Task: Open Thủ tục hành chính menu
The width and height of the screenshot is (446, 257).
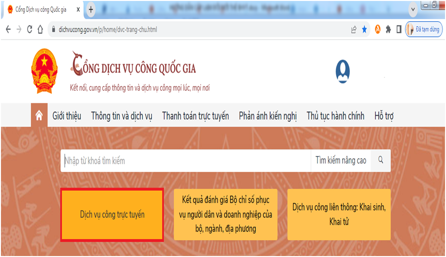Action: [x=335, y=116]
